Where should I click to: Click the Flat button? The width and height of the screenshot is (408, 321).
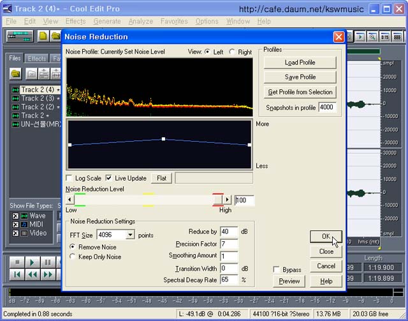coord(161,178)
